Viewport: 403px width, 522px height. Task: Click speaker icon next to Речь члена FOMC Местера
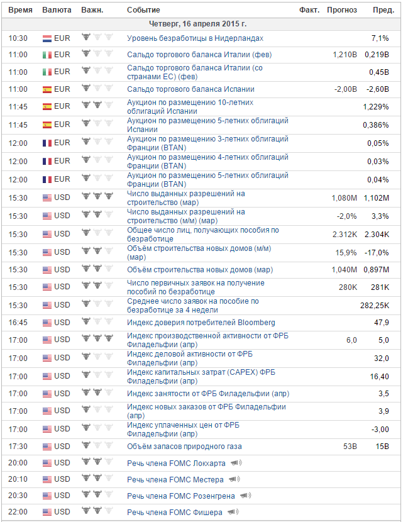click(235, 479)
